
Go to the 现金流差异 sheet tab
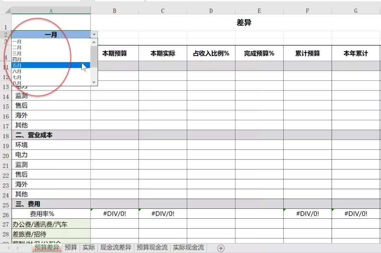(x=116, y=247)
